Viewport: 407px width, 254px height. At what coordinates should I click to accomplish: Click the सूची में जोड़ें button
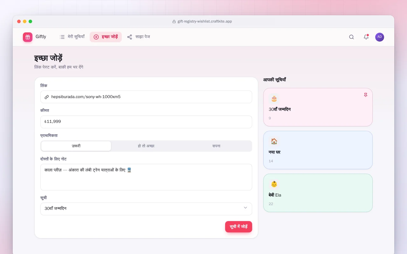(238, 227)
